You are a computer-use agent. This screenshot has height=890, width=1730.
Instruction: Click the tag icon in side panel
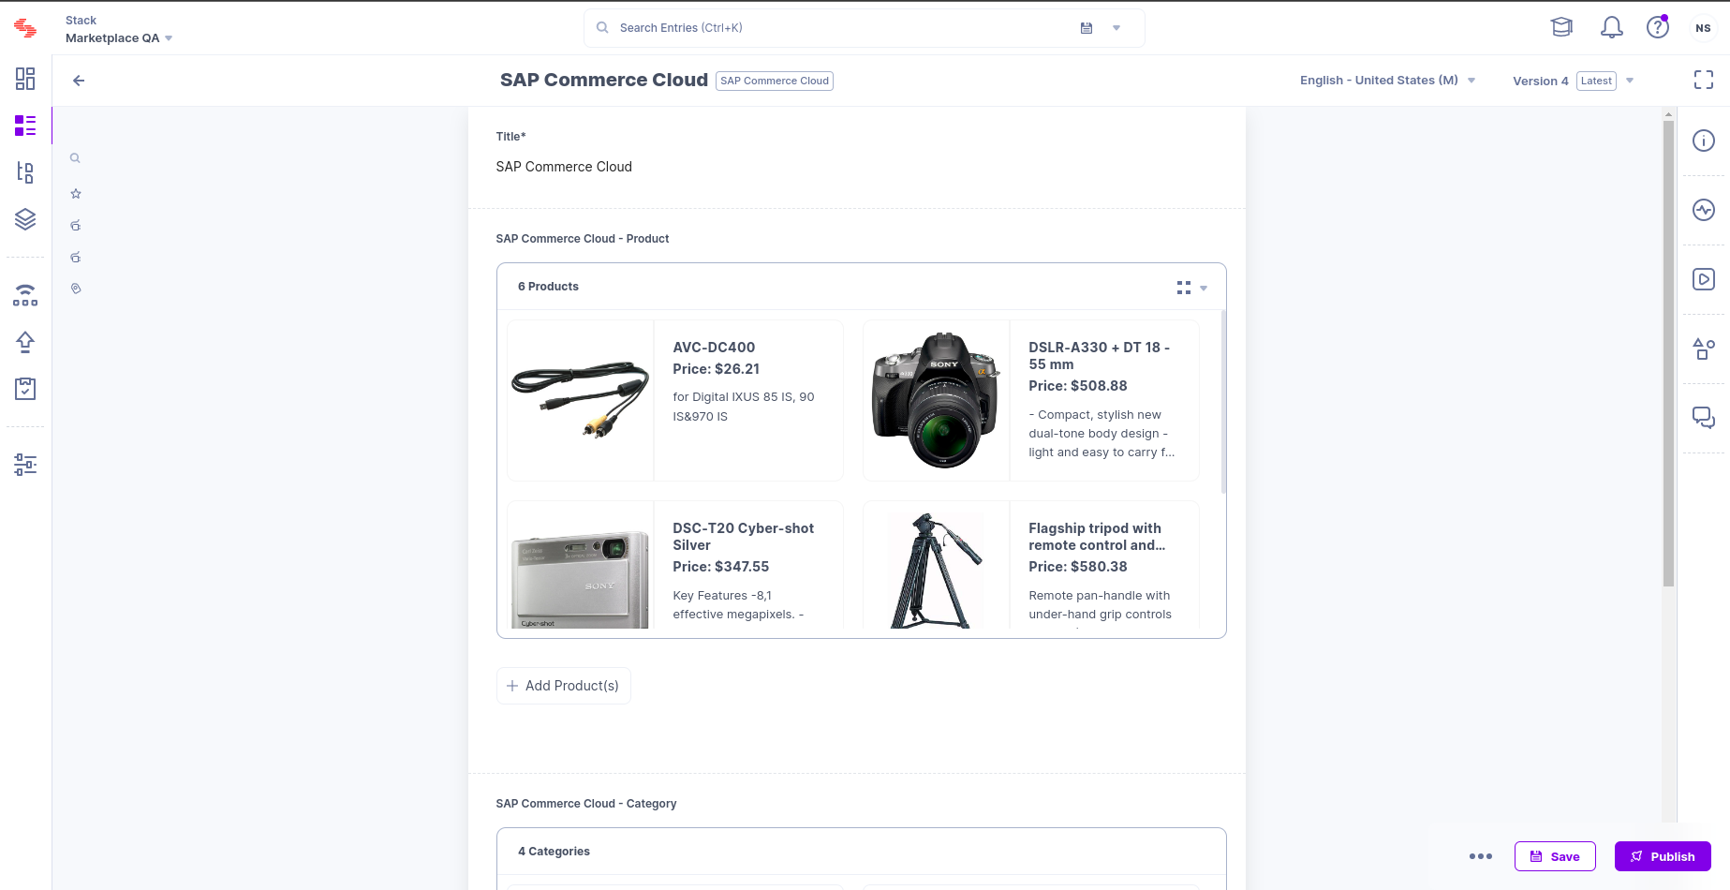point(76,289)
